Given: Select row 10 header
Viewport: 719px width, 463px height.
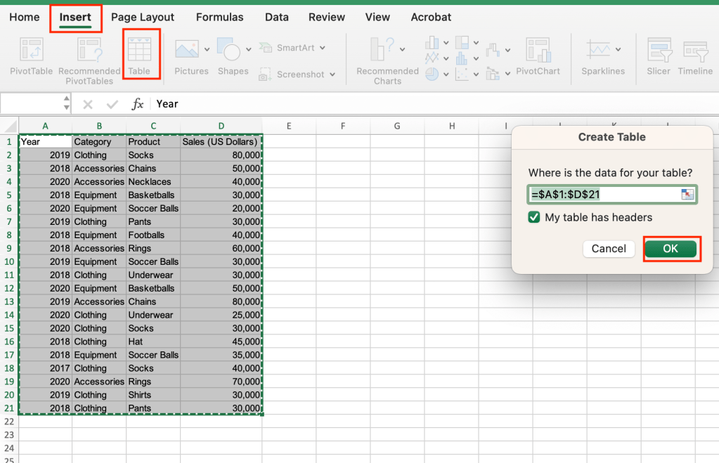Looking at the screenshot, I should (9, 262).
